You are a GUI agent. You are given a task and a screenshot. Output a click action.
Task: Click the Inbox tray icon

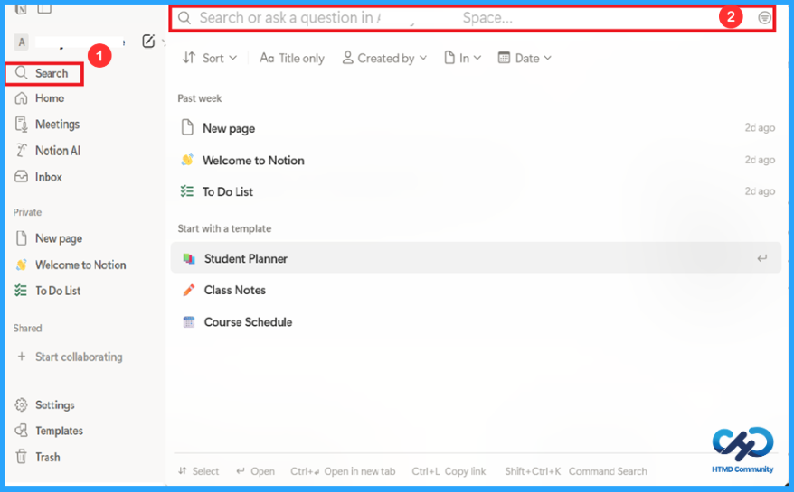tap(22, 176)
